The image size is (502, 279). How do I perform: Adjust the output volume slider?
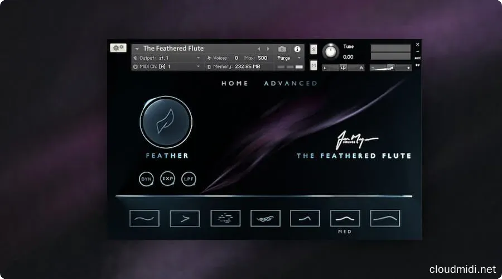click(x=390, y=68)
